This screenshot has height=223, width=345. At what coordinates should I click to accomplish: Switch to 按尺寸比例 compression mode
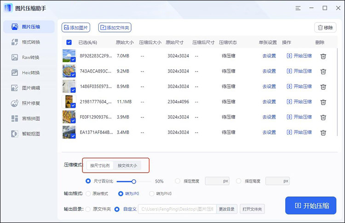[100, 165]
